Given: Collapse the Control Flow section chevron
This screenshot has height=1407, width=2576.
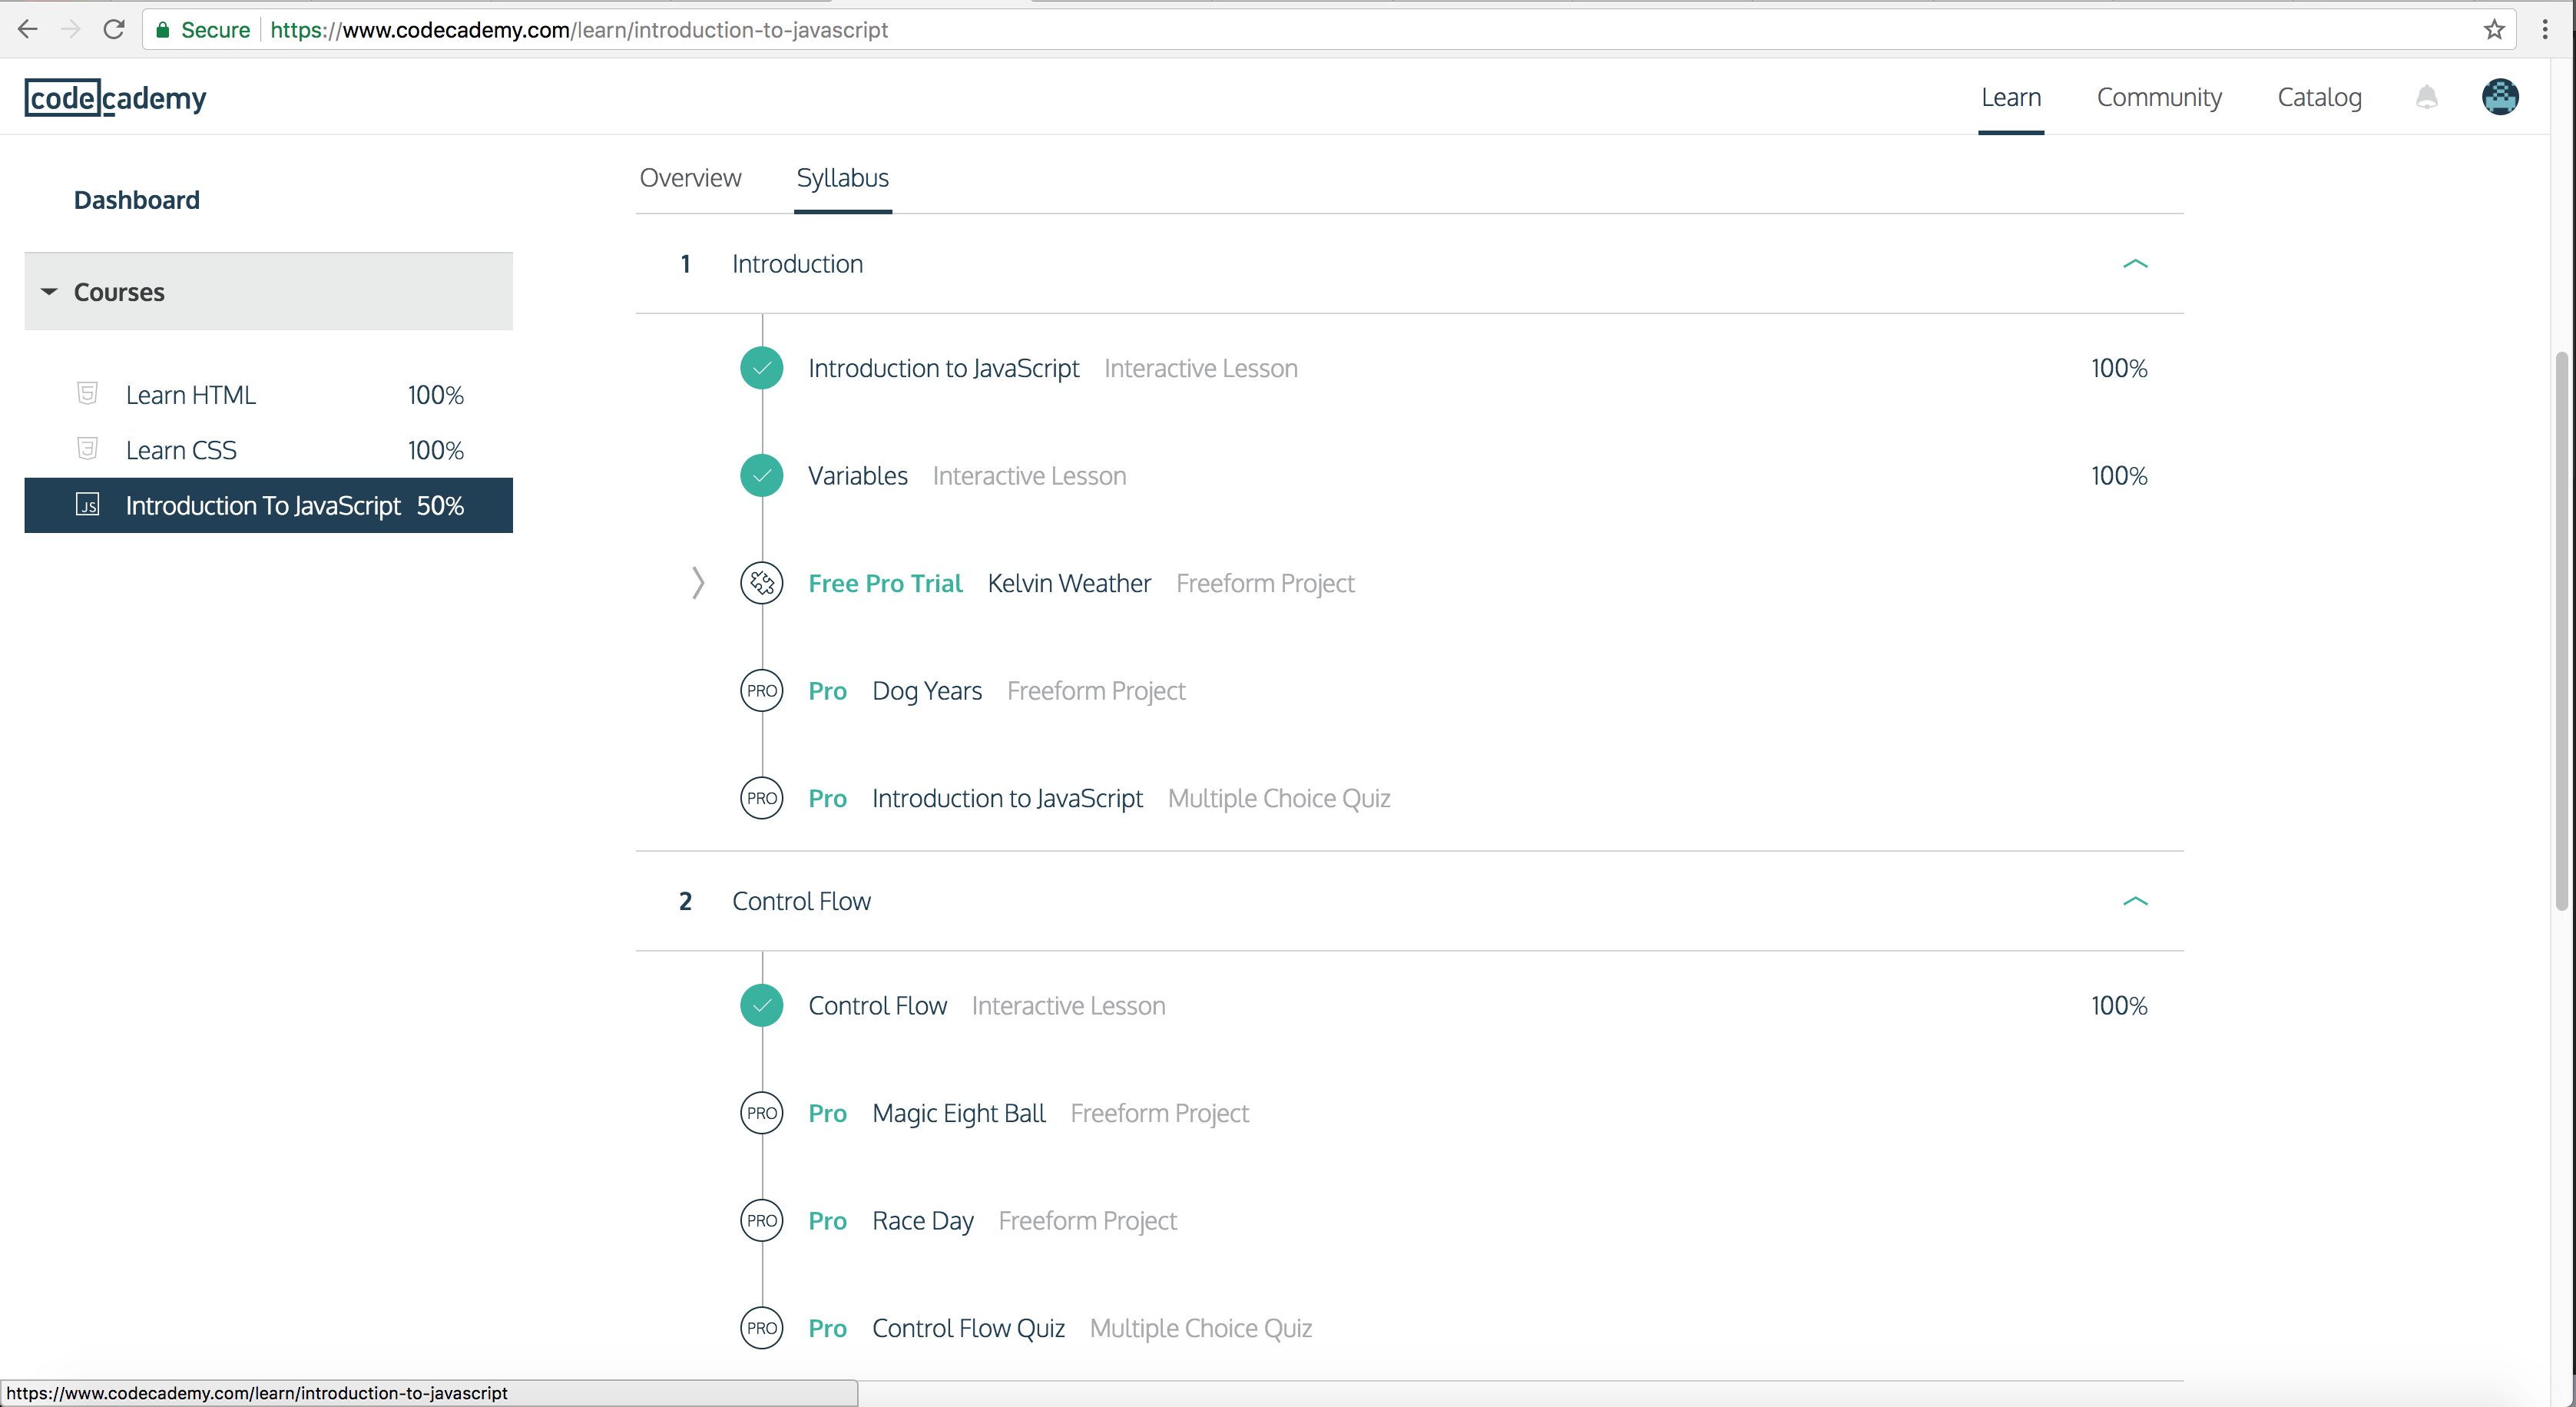Looking at the screenshot, I should 2135,901.
